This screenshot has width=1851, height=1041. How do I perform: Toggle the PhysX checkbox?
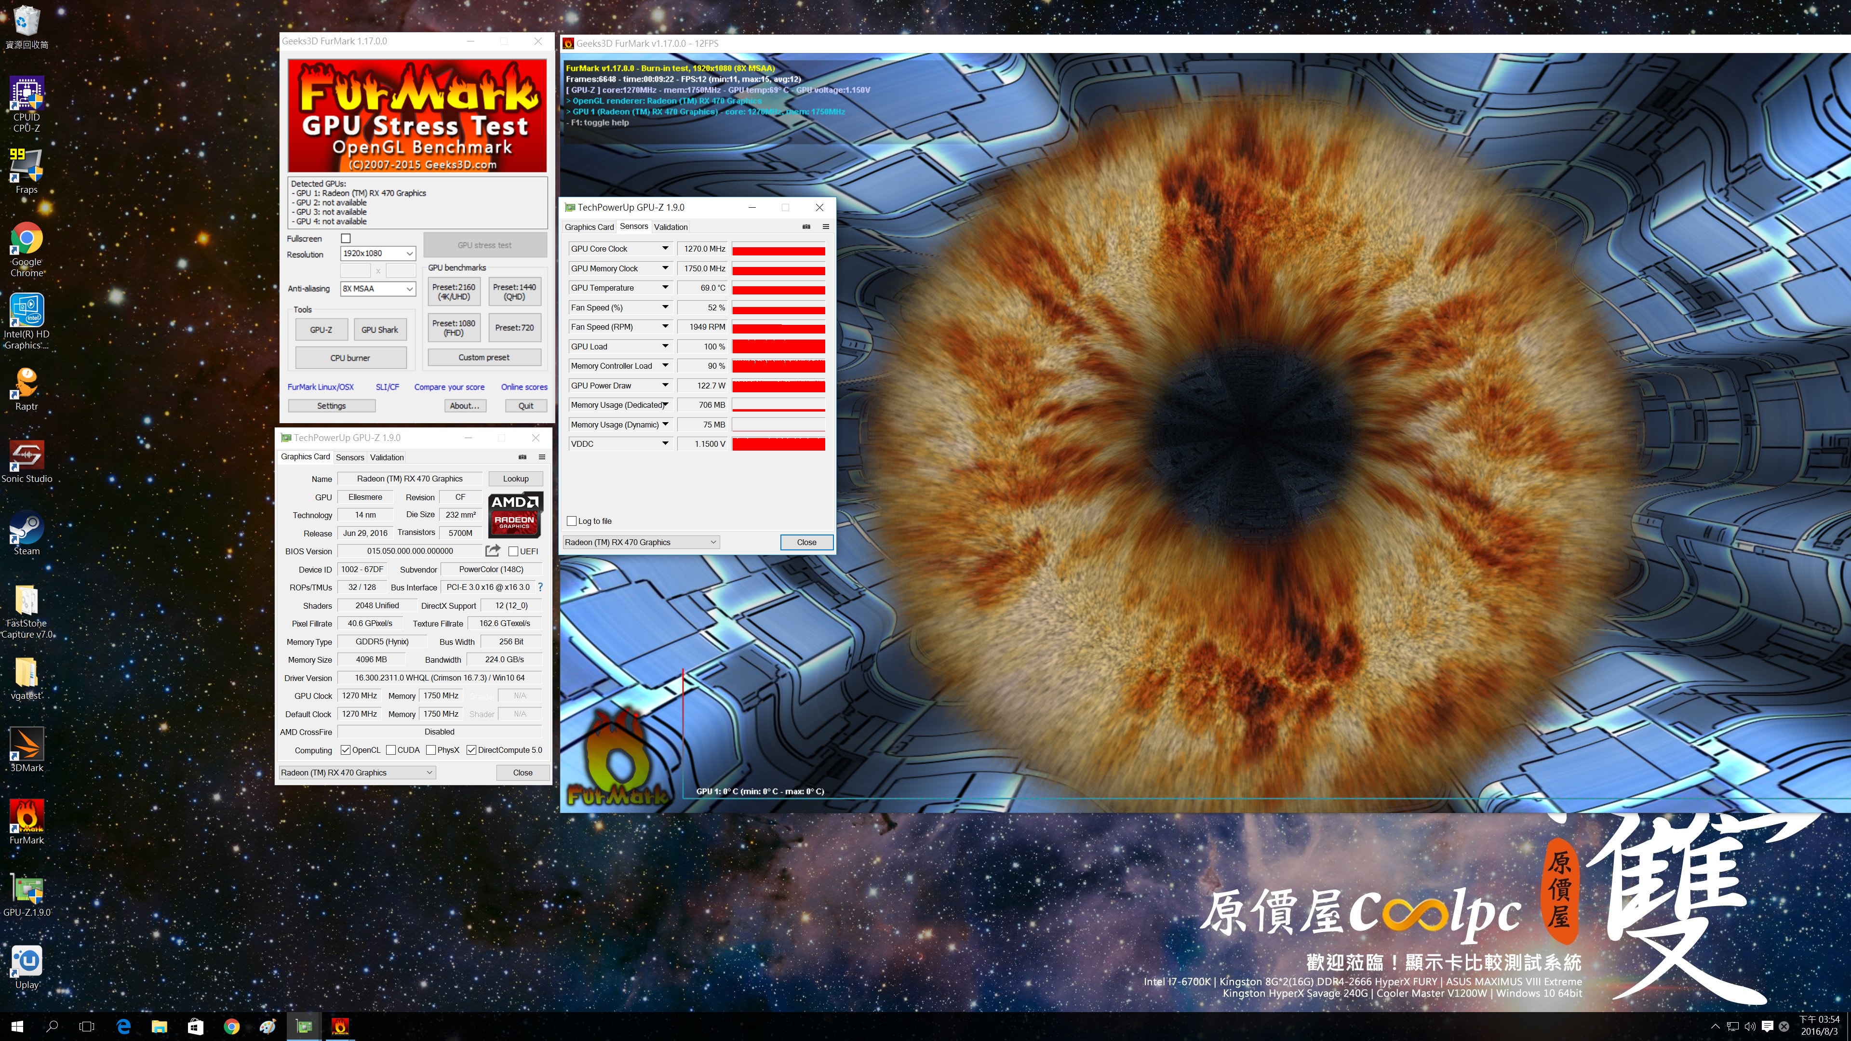430,750
